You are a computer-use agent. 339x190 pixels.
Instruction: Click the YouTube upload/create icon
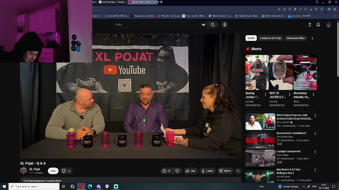pos(310,25)
